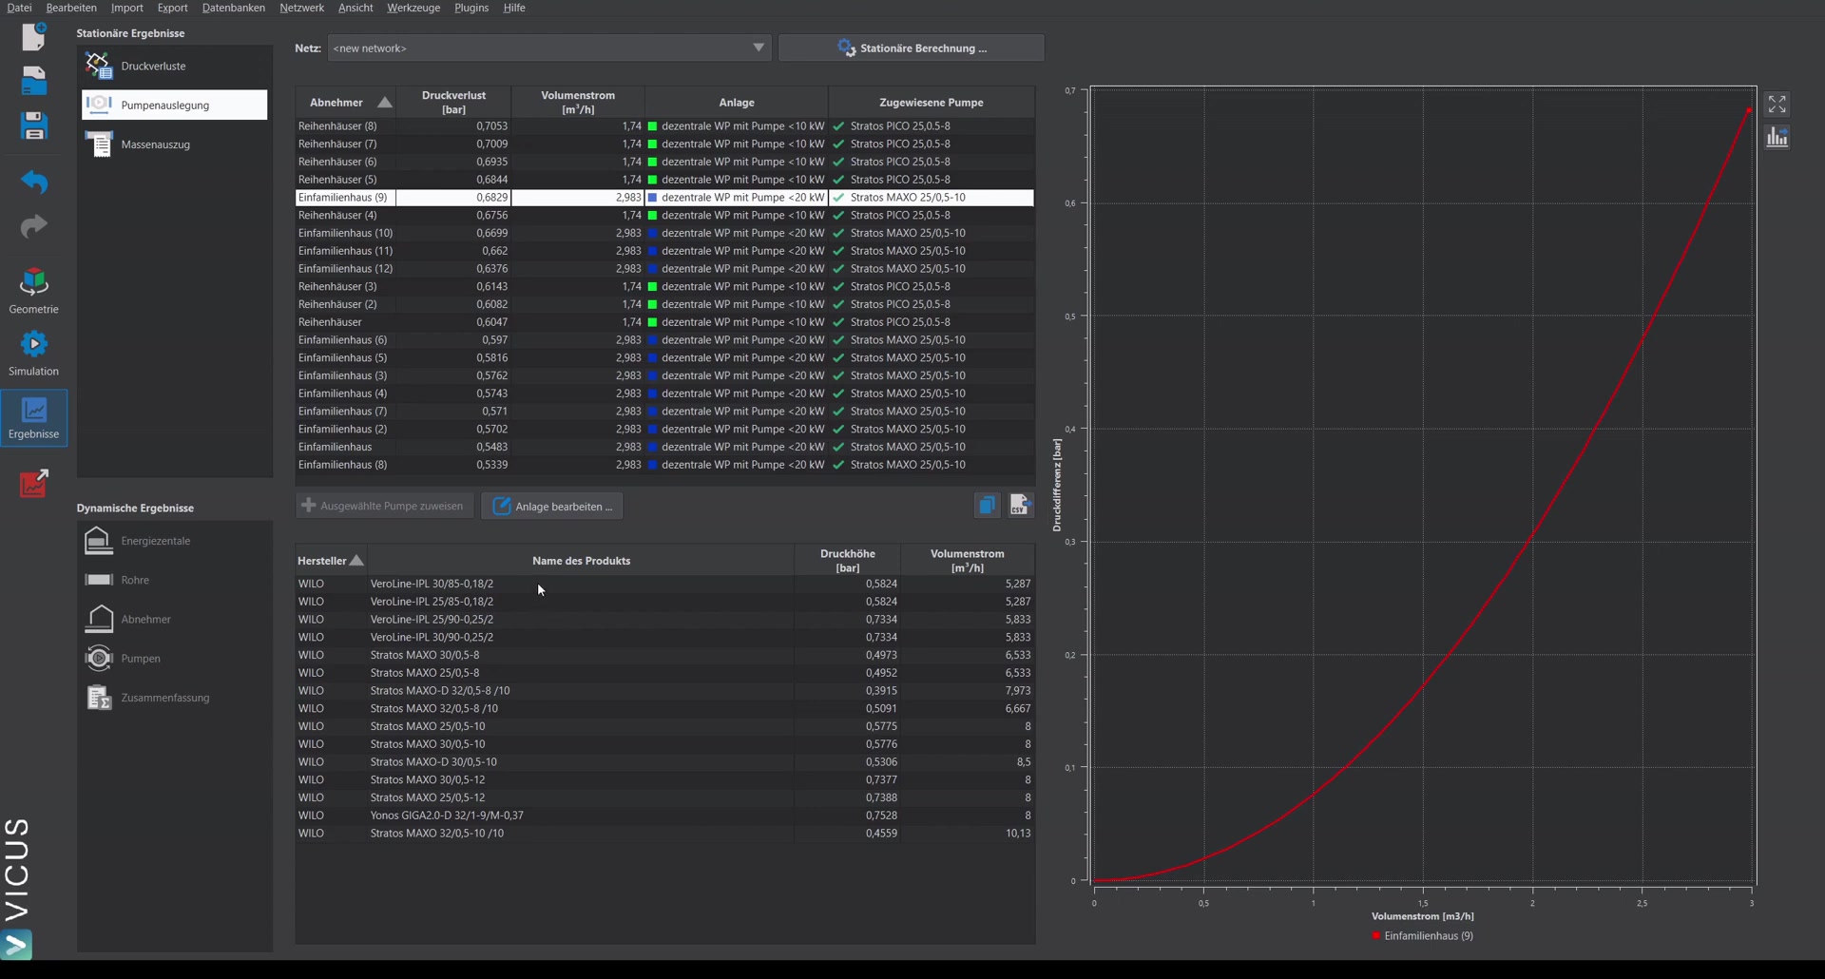Image resolution: width=1825 pixels, height=979 pixels.
Task: Sort pump list by Druckhöhe [bar]
Action: tap(848, 561)
